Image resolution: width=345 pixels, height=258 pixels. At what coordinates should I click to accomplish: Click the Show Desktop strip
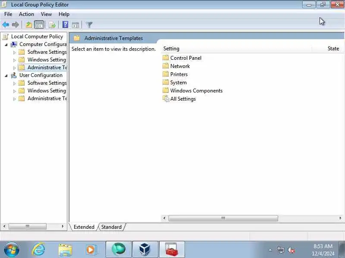click(342, 250)
